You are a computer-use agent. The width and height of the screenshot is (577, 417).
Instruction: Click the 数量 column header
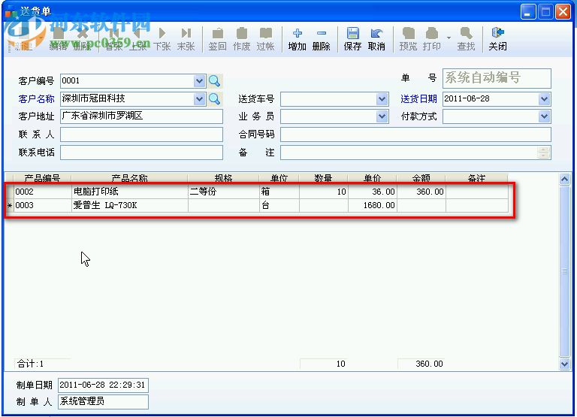(324, 179)
